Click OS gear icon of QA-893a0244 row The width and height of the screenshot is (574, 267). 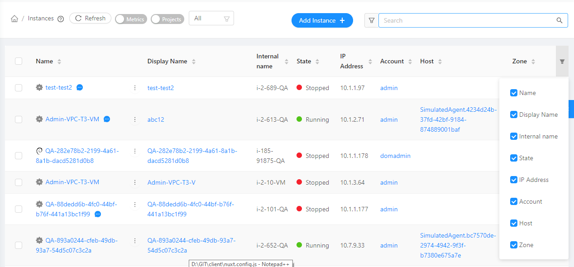coord(39,240)
